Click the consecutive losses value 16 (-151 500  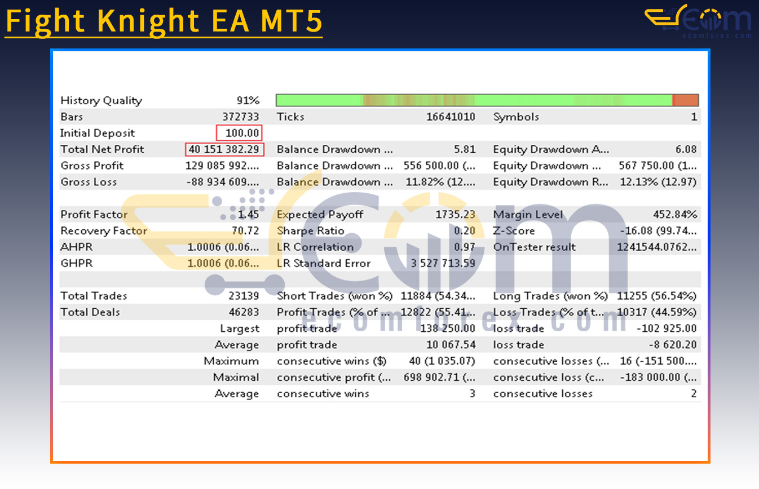[x=659, y=362]
